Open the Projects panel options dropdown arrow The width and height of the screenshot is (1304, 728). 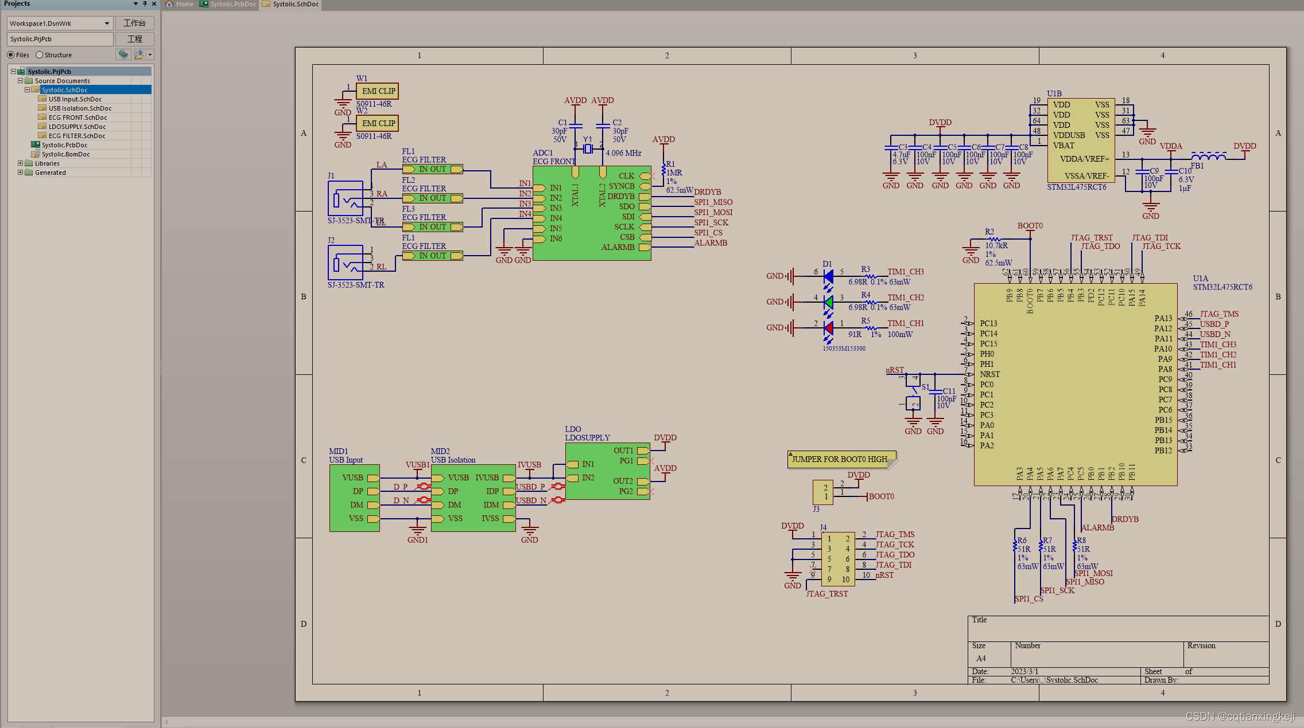(135, 4)
